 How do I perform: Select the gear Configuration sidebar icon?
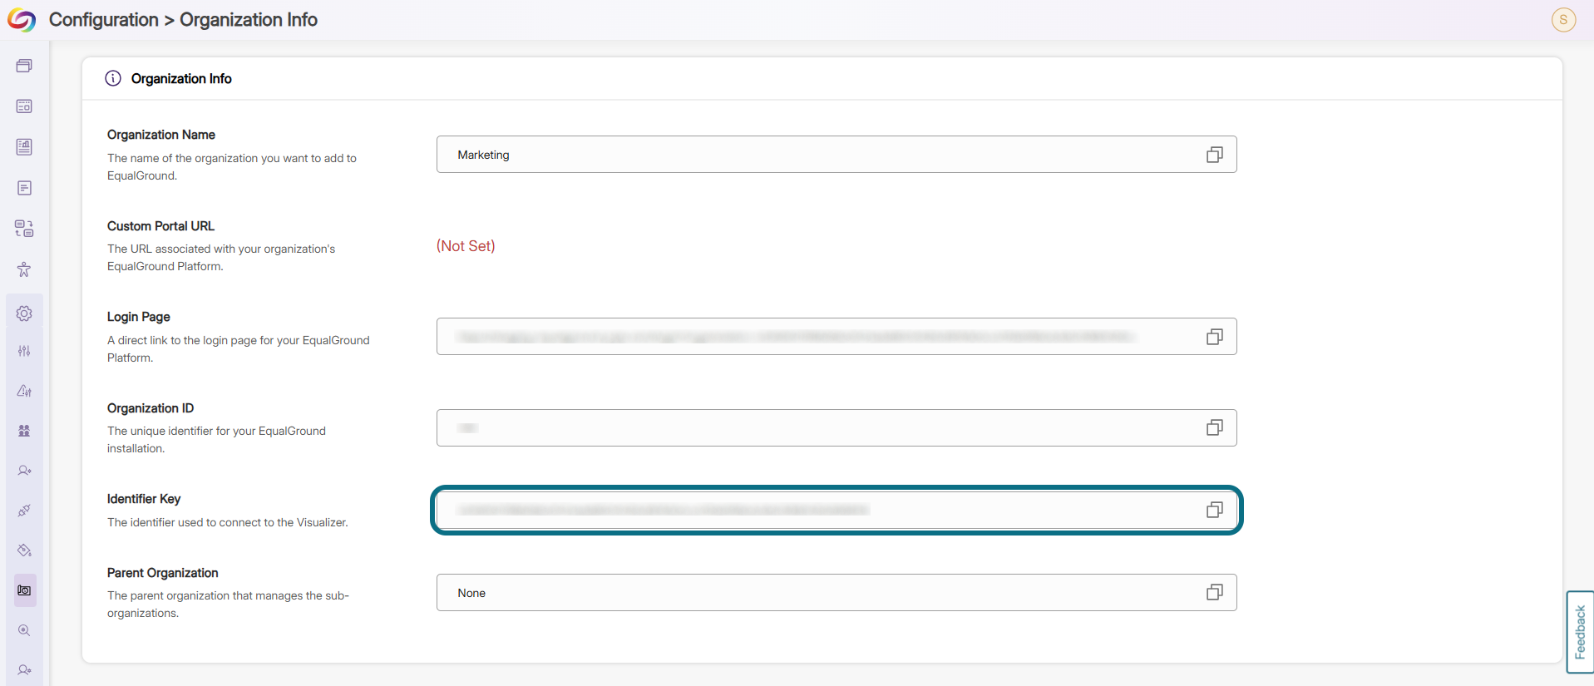click(x=24, y=313)
